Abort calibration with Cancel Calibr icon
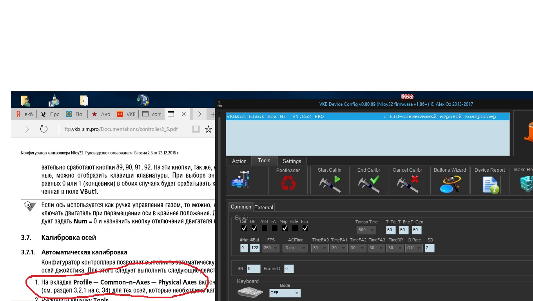The width and height of the screenshot is (533, 301). (x=408, y=184)
